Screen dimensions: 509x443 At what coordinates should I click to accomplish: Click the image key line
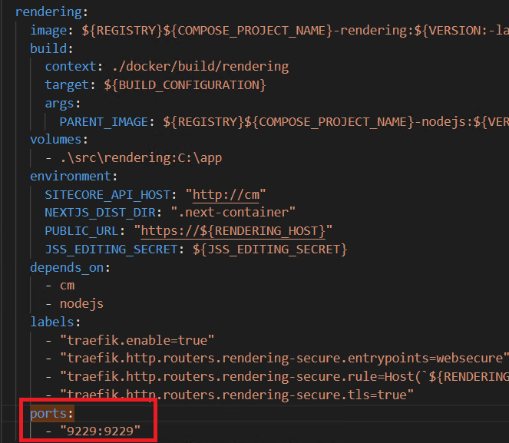pos(48,31)
